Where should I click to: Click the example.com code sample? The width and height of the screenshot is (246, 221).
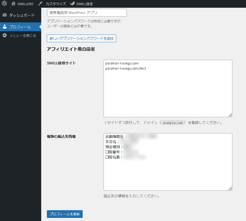[x=173, y=123]
